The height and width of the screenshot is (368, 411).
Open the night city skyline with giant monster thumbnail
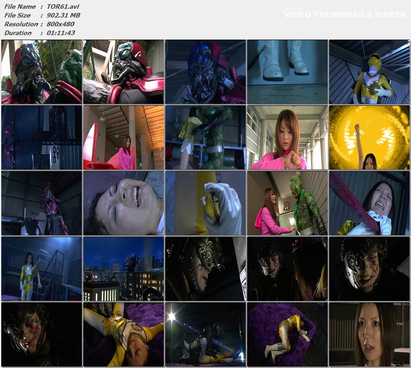tap(124, 269)
